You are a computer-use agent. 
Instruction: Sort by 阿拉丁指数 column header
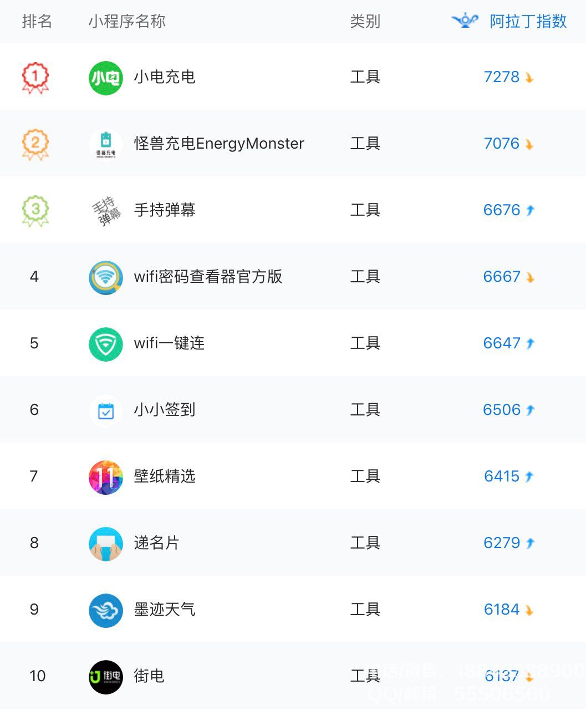coord(528,22)
